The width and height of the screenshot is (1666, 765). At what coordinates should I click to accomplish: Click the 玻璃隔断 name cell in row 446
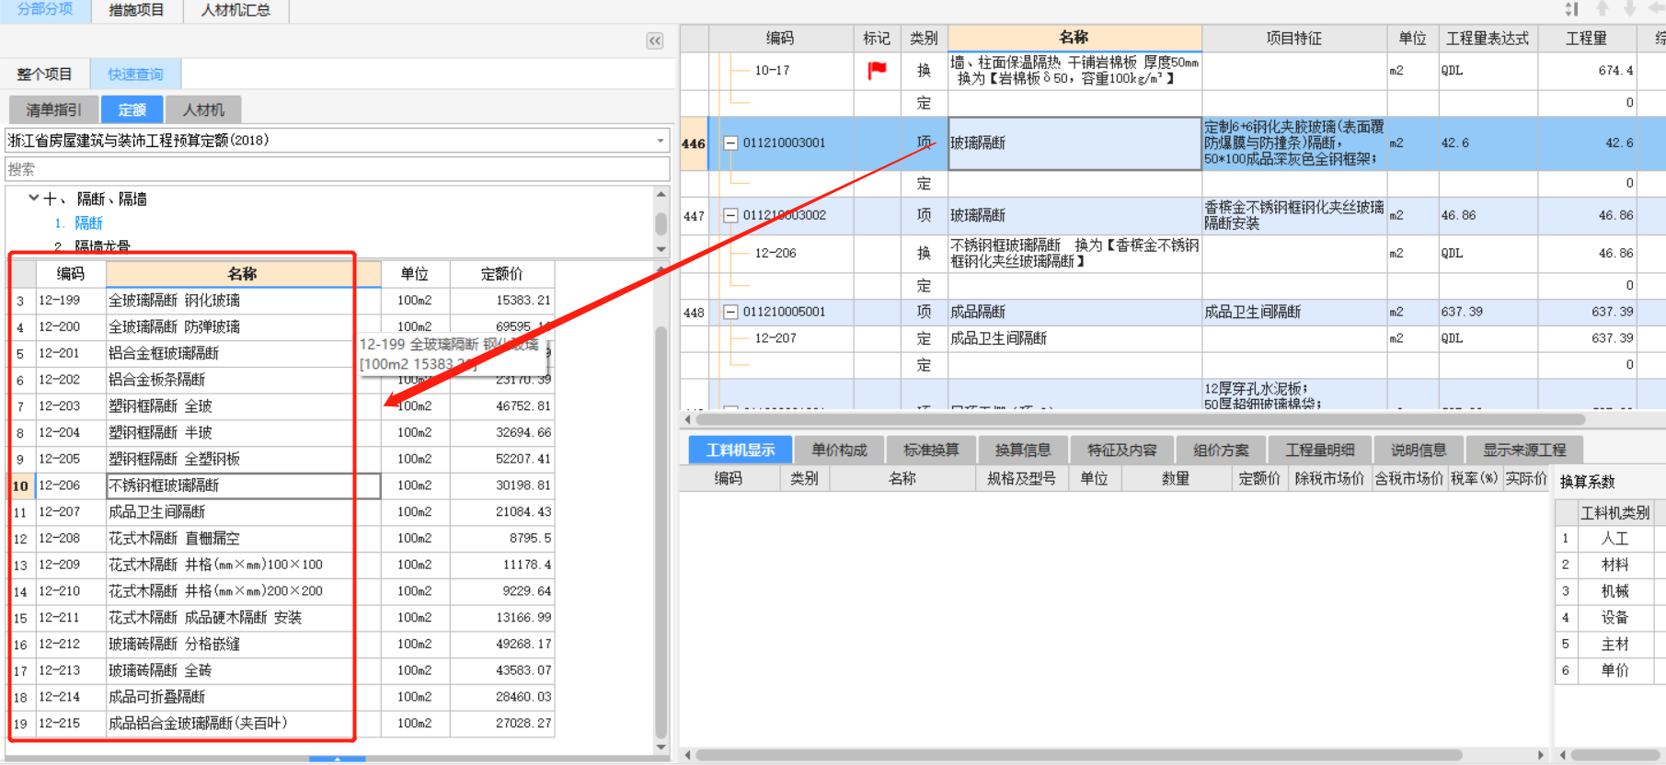pos(1074,143)
